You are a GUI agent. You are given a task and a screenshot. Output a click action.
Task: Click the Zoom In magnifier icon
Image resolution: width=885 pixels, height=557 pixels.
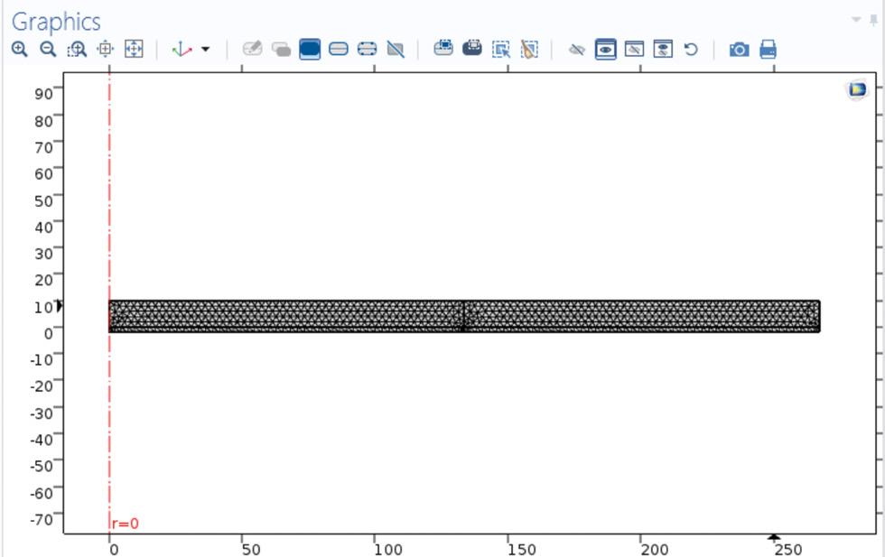pos(19,49)
